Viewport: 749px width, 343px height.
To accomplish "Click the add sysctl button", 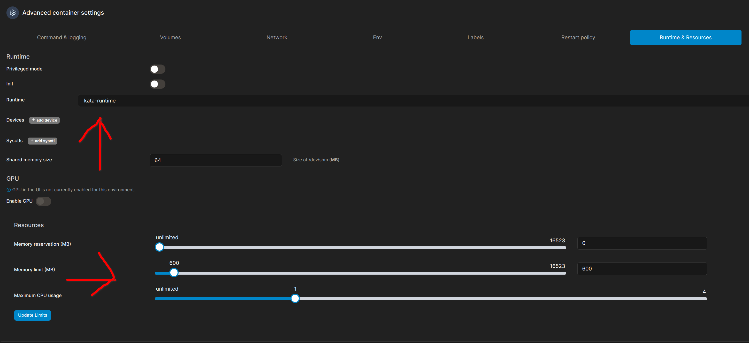I will pos(42,141).
